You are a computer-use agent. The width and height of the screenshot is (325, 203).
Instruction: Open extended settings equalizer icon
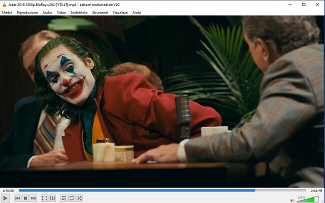(52, 199)
